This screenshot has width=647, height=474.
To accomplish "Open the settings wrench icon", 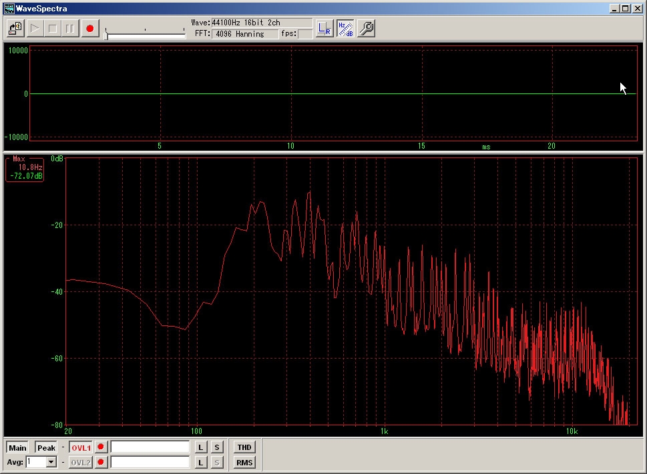I will [366, 29].
